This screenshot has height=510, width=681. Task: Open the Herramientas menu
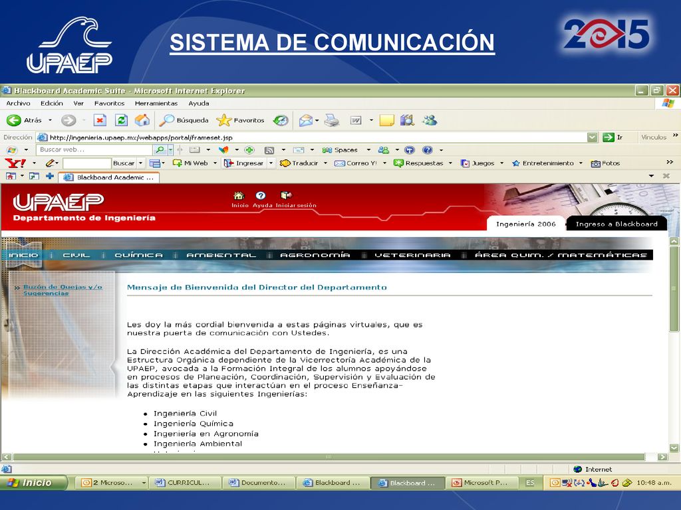point(156,103)
